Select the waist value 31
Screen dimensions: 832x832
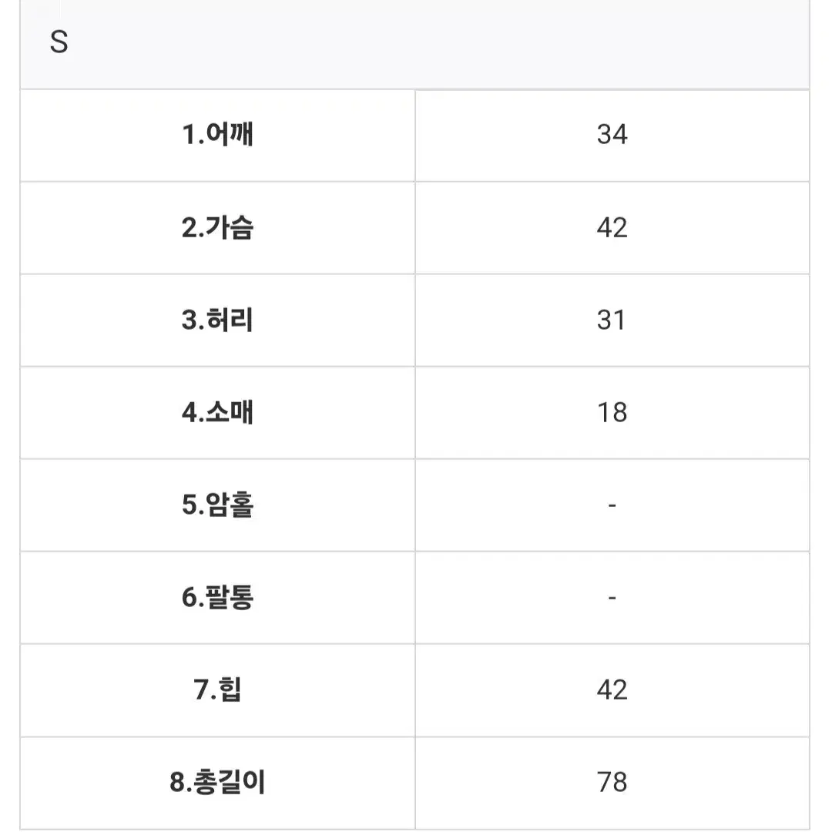click(x=612, y=320)
